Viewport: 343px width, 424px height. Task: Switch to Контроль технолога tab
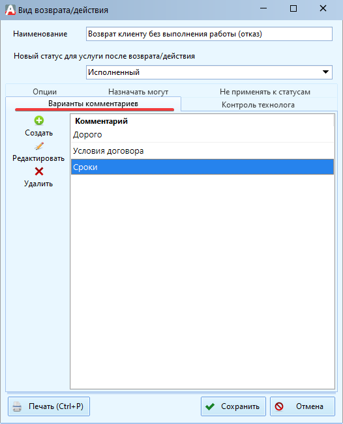point(258,105)
